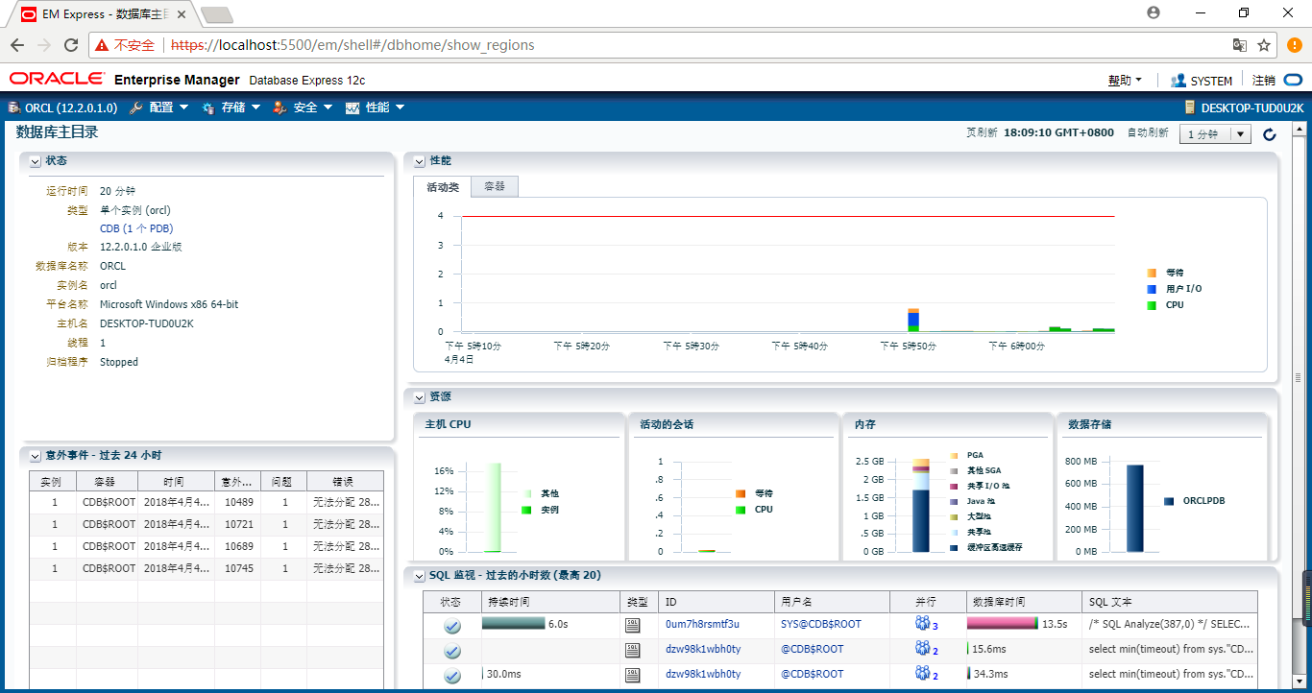This screenshot has height=693, width=1312.
Task: Open the CDB (1 个 PDB) link
Action: [x=136, y=228]
